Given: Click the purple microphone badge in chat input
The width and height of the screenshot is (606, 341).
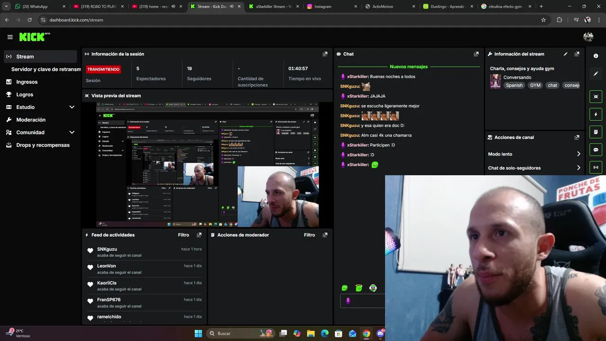Looking at the screenshot, I should coord(348,301).
